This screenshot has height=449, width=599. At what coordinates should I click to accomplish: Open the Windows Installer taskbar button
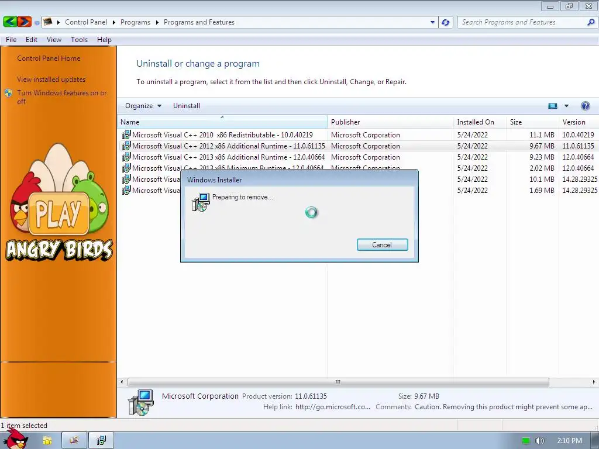[x=101, y=441]
